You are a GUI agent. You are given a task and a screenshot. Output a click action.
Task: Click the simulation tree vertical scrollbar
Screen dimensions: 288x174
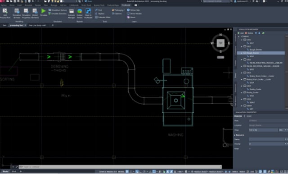click(287, 73)
